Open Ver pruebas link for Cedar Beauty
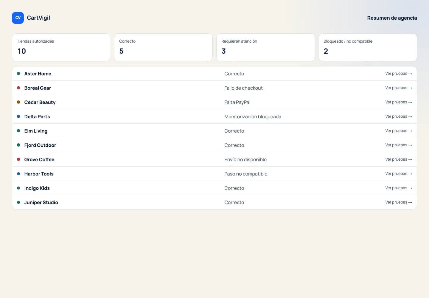The width and height of the screenshot is (429, 298). 399,102
